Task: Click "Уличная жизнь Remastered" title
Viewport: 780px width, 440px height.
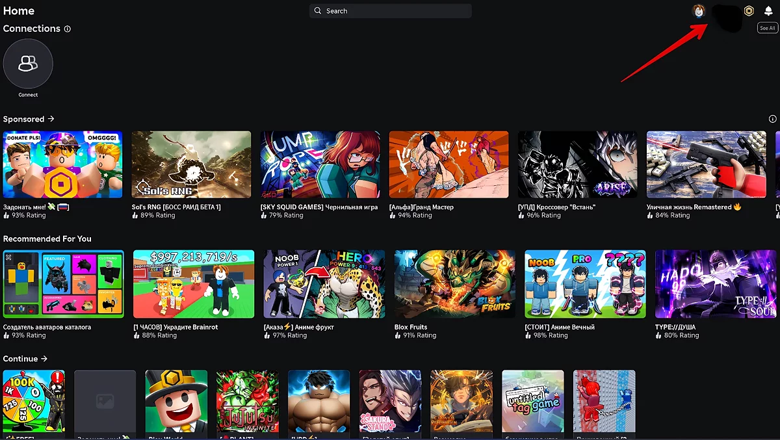Action: (x=694, y=207)
